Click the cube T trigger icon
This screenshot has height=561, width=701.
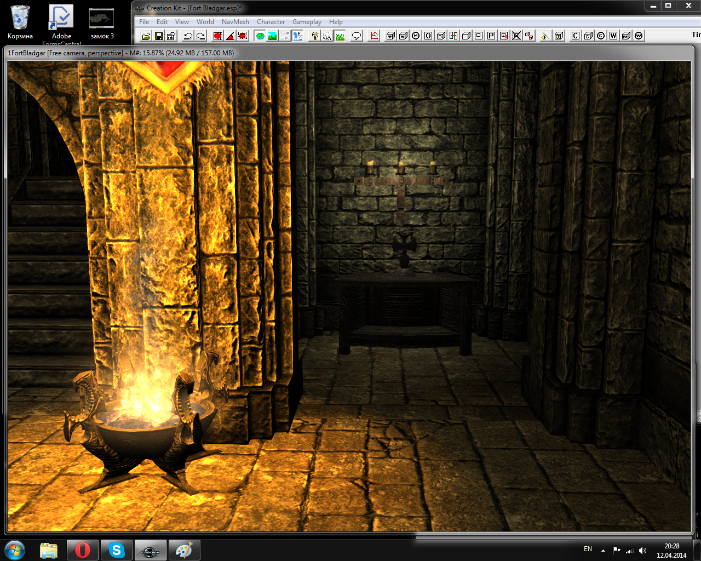coord(390,36)
